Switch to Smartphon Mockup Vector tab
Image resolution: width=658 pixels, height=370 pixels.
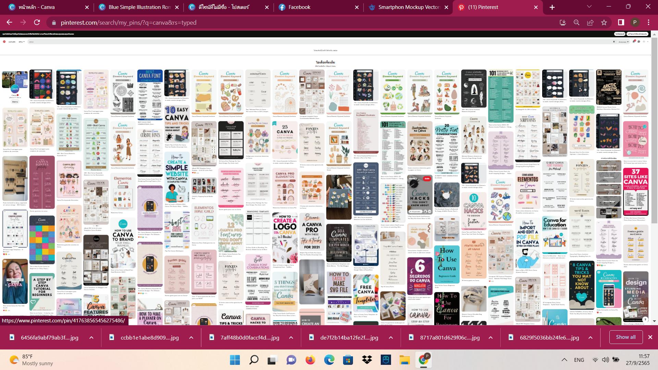click(x=408, y=7)
